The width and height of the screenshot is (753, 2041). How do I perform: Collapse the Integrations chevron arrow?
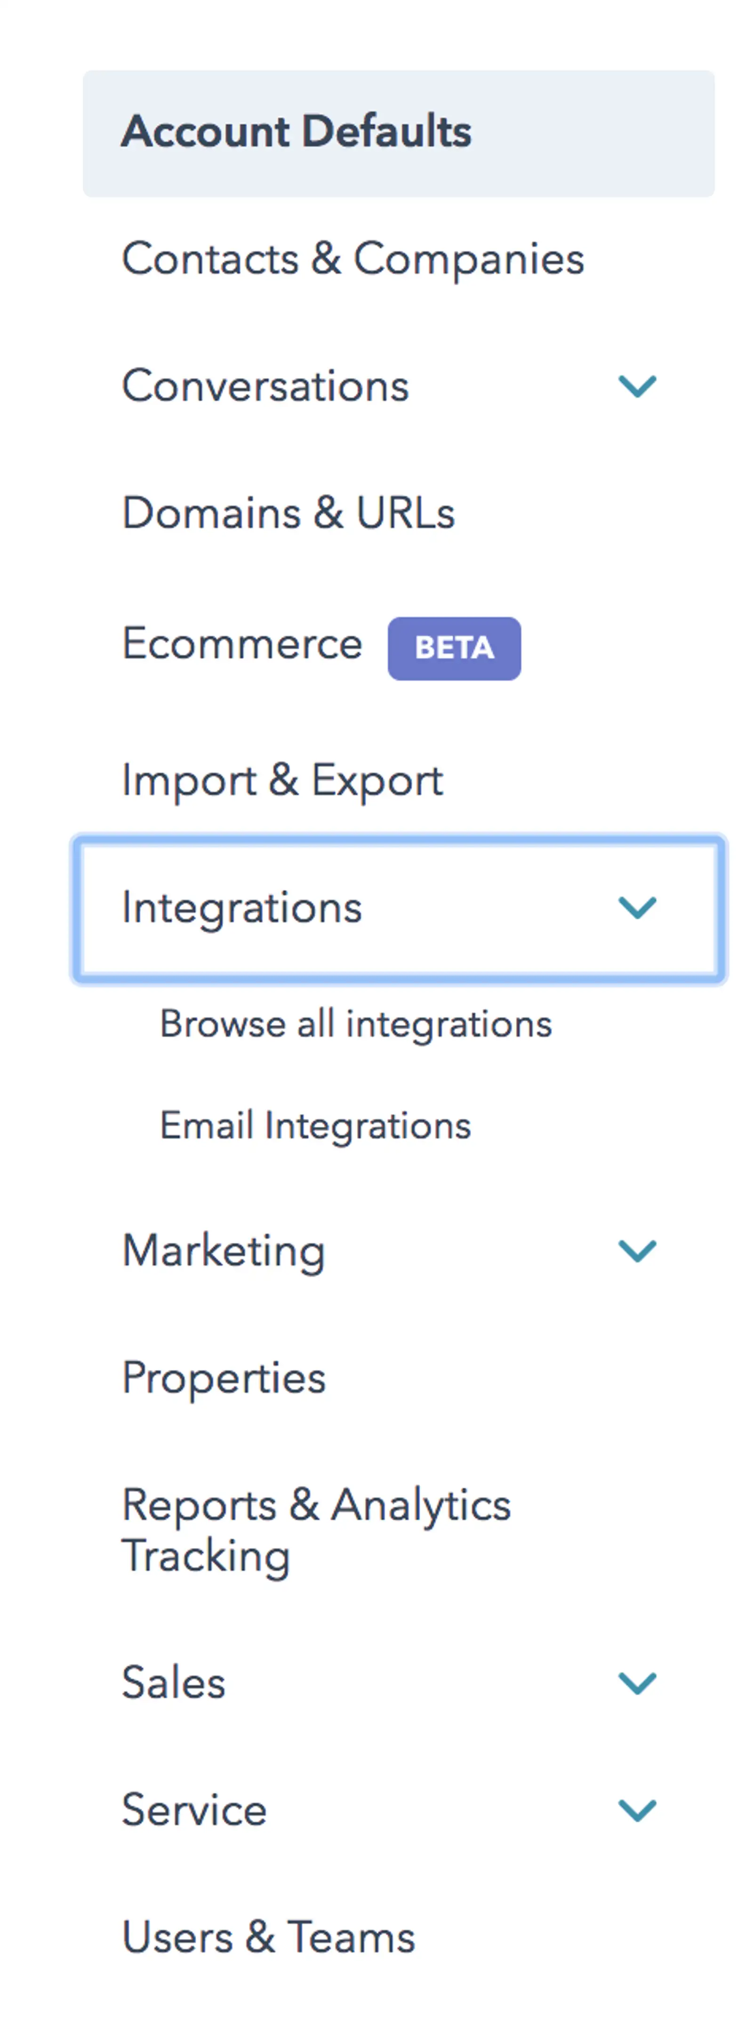coord(637,908)
